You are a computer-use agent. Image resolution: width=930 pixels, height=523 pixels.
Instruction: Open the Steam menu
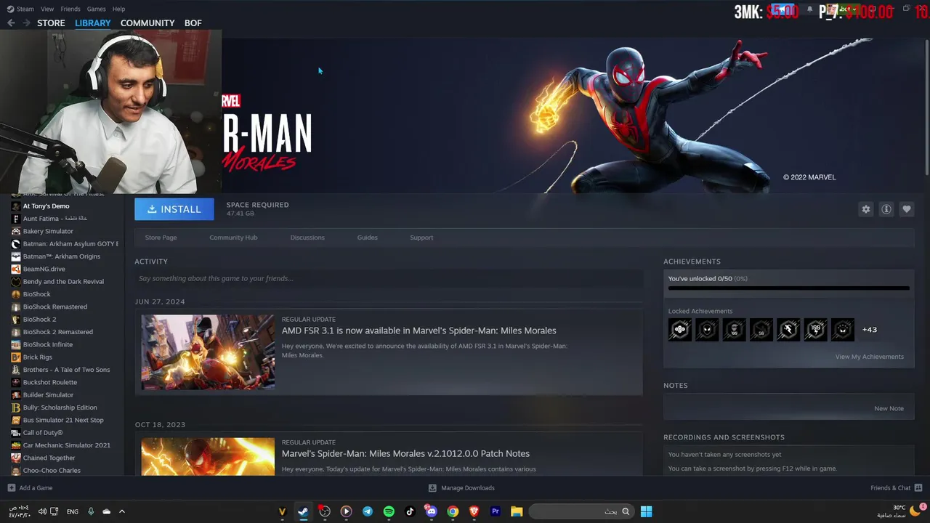(25, 9)
